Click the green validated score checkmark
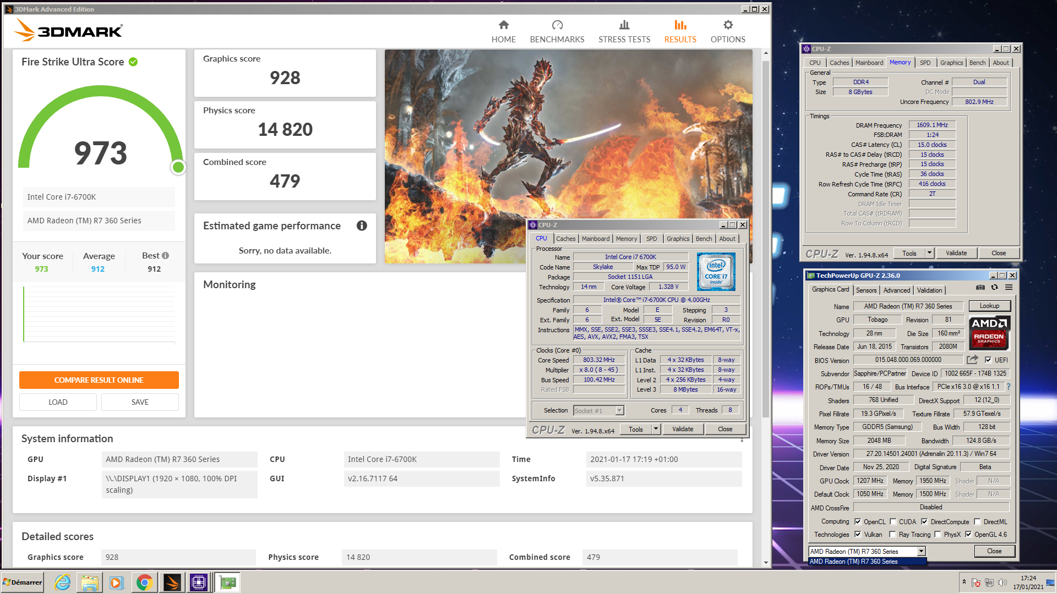This screenshot has width=1057, height=594. (133, 62)
